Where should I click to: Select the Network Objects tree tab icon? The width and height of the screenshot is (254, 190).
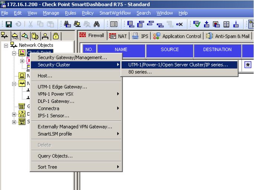4,36
